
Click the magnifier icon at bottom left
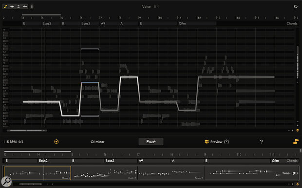coord(6,181)
